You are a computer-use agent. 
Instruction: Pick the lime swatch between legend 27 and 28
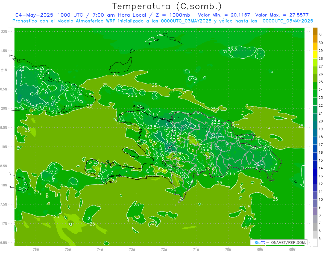(315, 62)
